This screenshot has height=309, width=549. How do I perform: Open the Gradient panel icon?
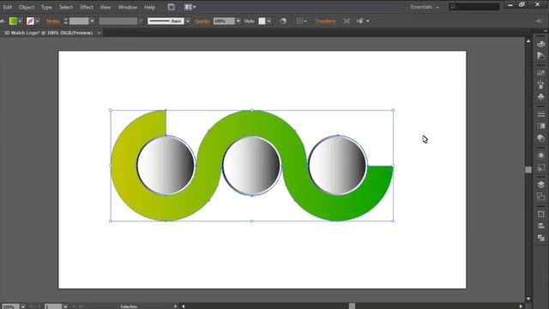tap(541, 126)
